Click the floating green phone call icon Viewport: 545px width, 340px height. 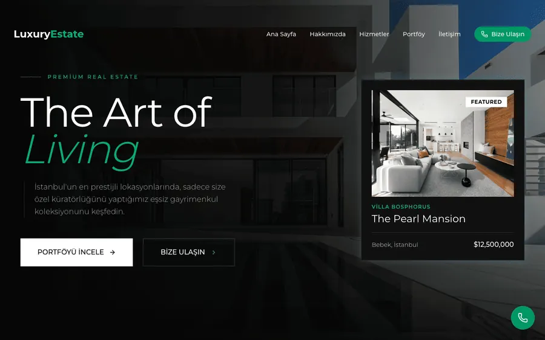tap(523, 318)
